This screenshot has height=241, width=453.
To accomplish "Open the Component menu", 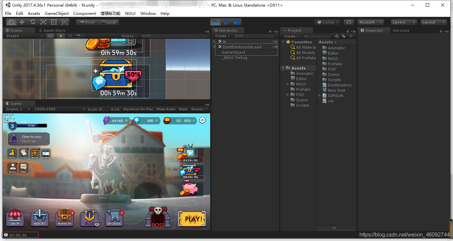I will point(85,13).
